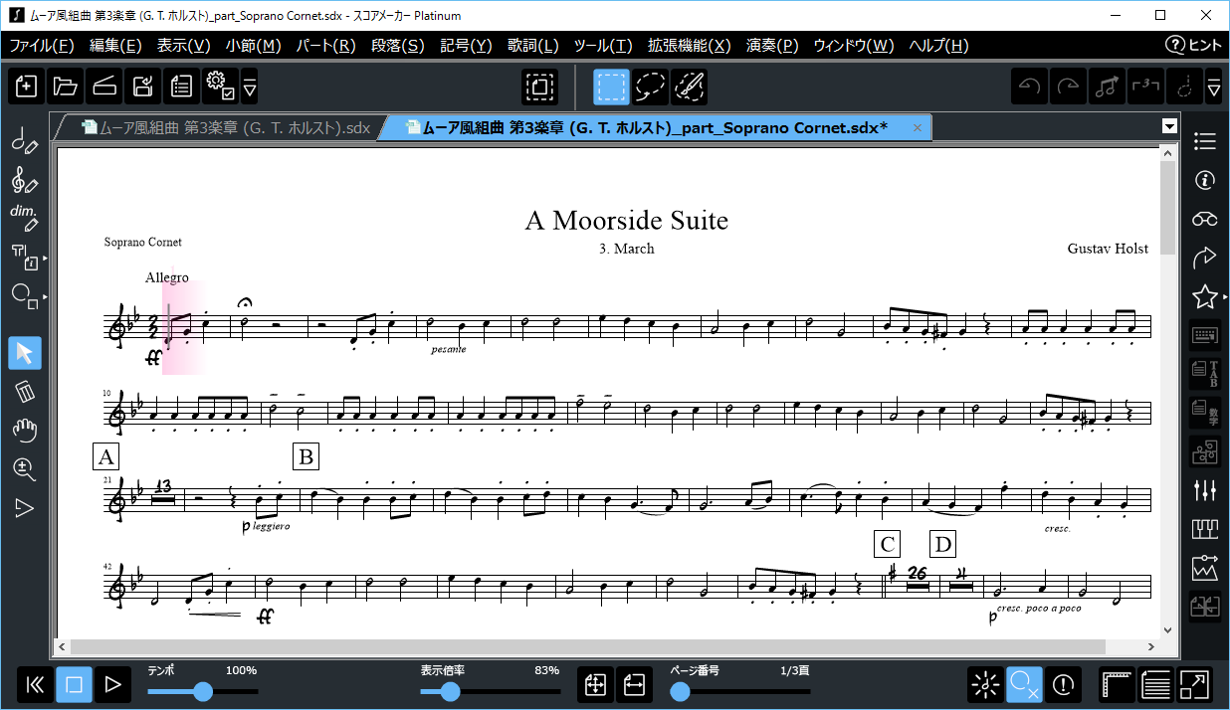Open the 演奏(P) menu
Image resolution: width=1230 pixels, height=710 pixels.
pos(772,46)
